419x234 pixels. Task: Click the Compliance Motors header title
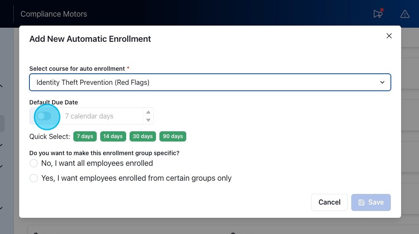click(54, 14)
